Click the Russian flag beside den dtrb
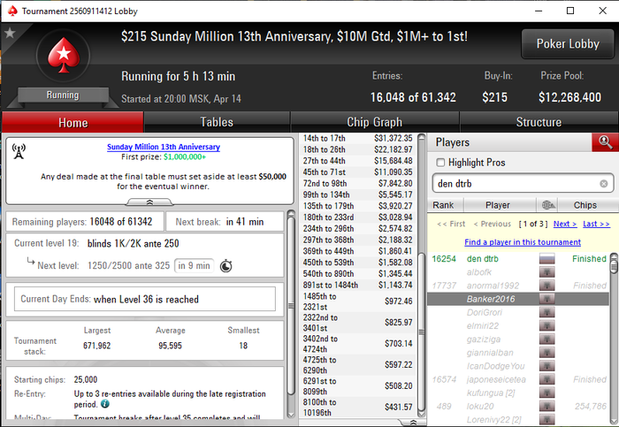 click(546, 259)
